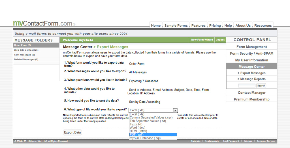Viewport: 290px width, 148px height.
Task: Open the Home tab
Action: point(156,25)
